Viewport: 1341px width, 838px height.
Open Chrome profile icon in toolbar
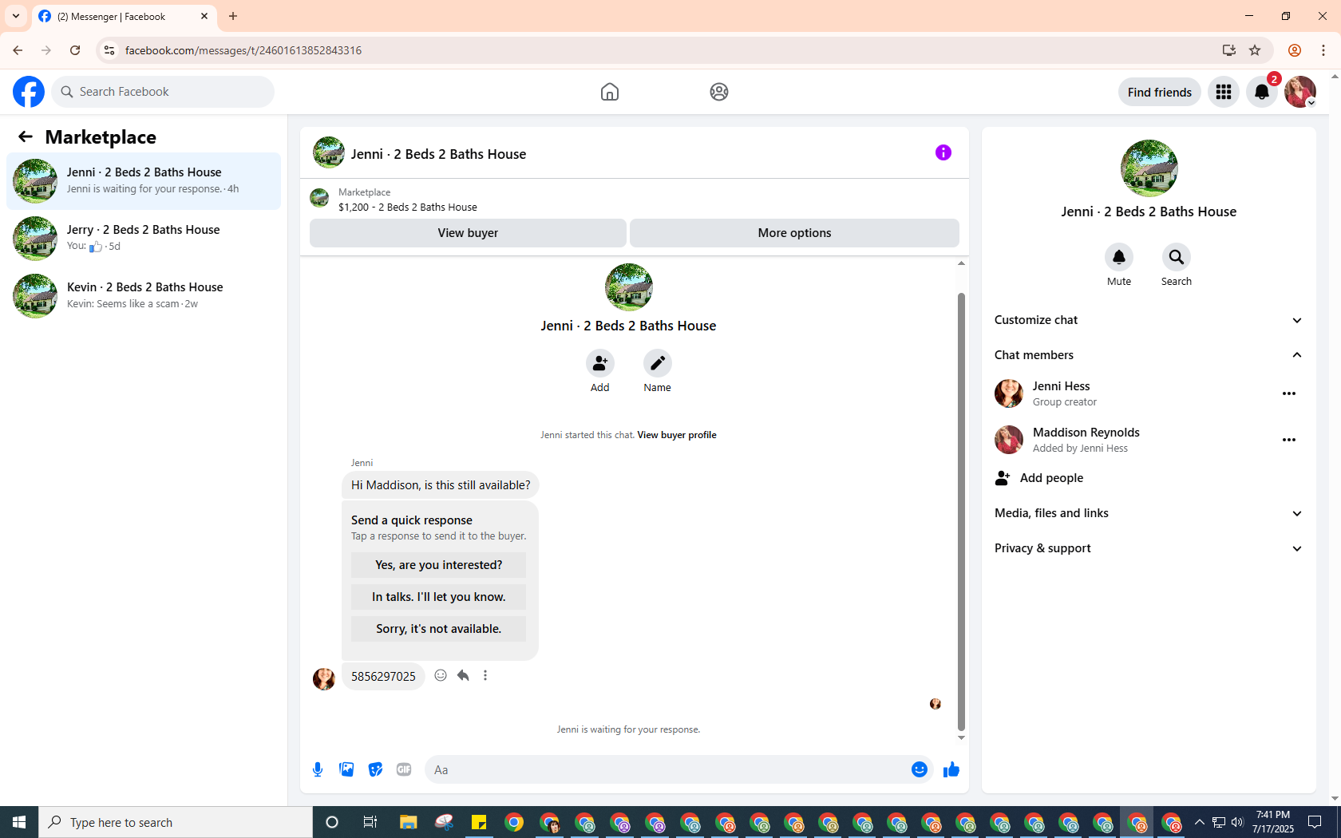click(x=1295, y=50)
